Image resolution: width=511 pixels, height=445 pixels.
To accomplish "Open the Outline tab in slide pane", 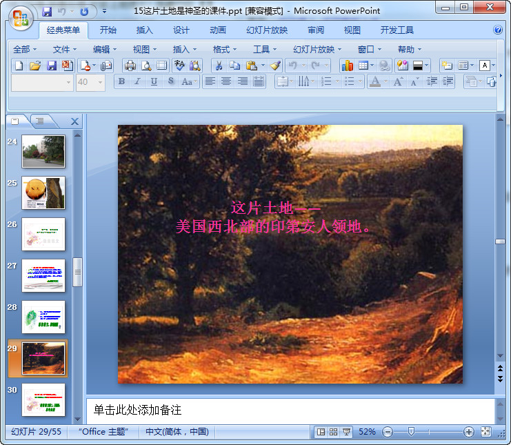I will click(41, 121).
